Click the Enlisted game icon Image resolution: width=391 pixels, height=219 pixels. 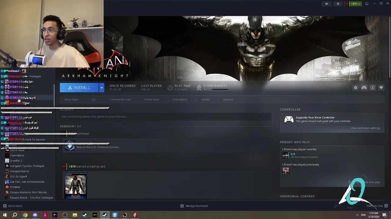(7, 187)
